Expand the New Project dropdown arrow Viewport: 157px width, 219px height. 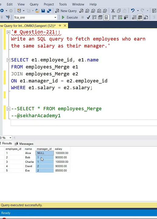click(24, 11)
